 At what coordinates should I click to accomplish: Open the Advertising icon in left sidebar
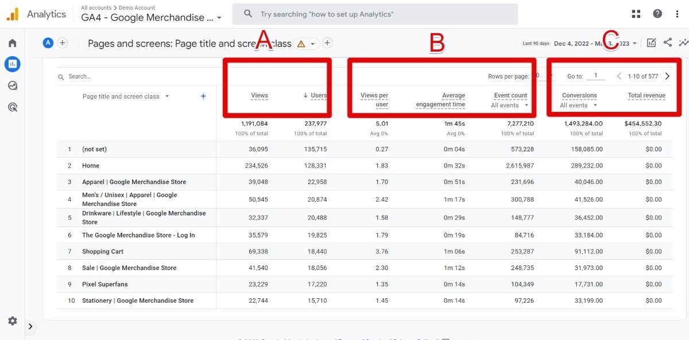tap(12, 107)
